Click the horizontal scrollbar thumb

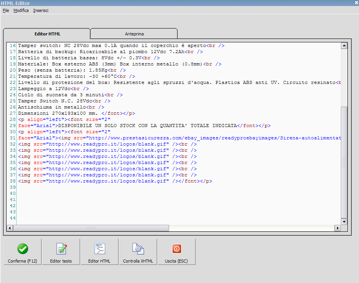(x=91, y=228)
